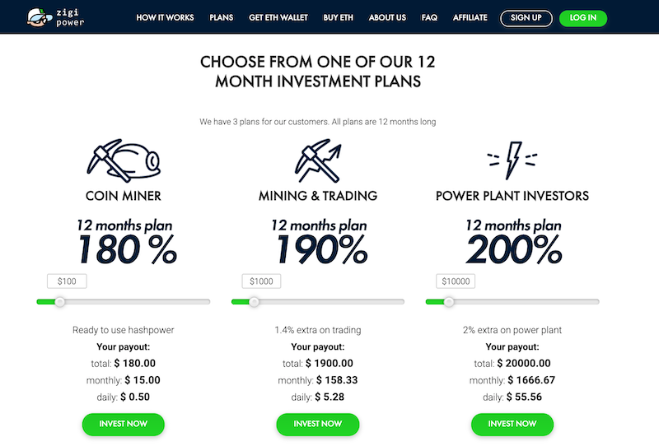
Task: Click Invest Now under Power Plant Investors
Action: click(512, 424)
